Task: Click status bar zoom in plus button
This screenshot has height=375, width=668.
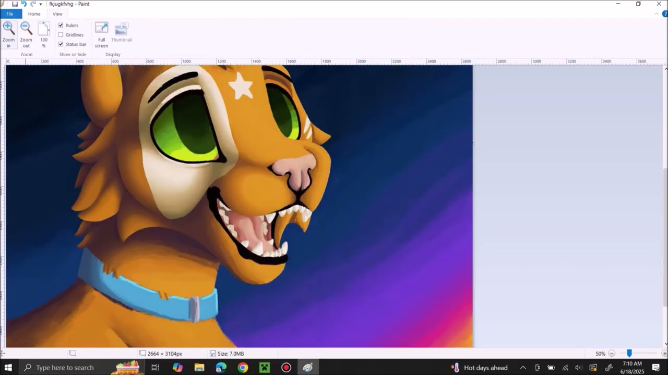Action: pyautogui.click(x=664, y=354)
